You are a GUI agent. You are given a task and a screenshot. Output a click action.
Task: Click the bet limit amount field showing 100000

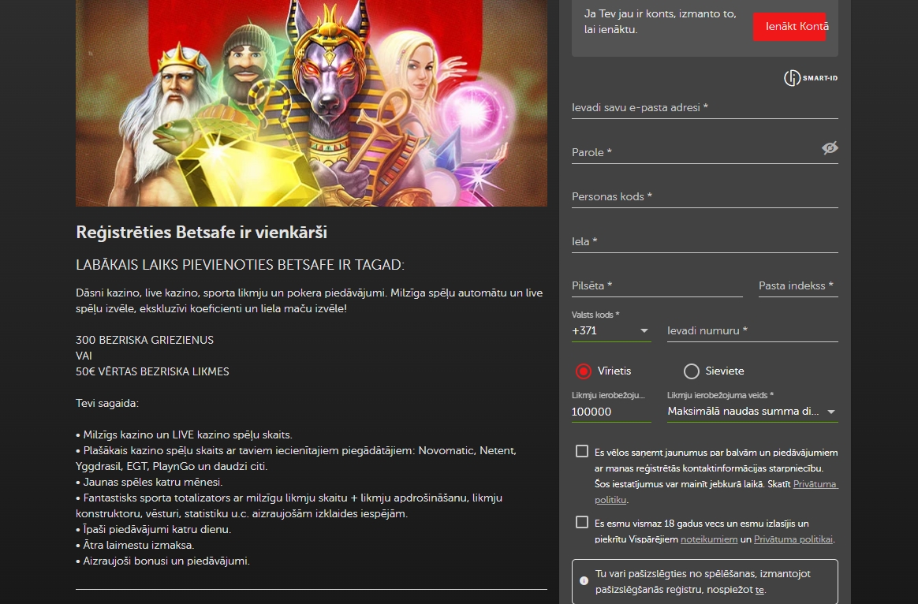611,412
